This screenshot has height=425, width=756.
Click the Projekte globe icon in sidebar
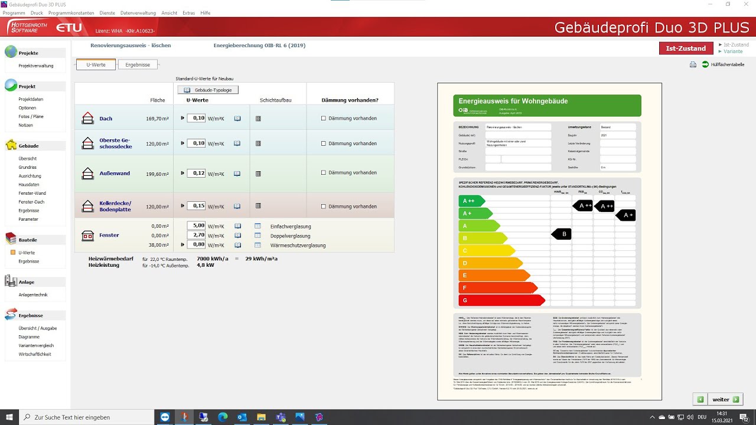pyautogui.click(x=11, y=52)
